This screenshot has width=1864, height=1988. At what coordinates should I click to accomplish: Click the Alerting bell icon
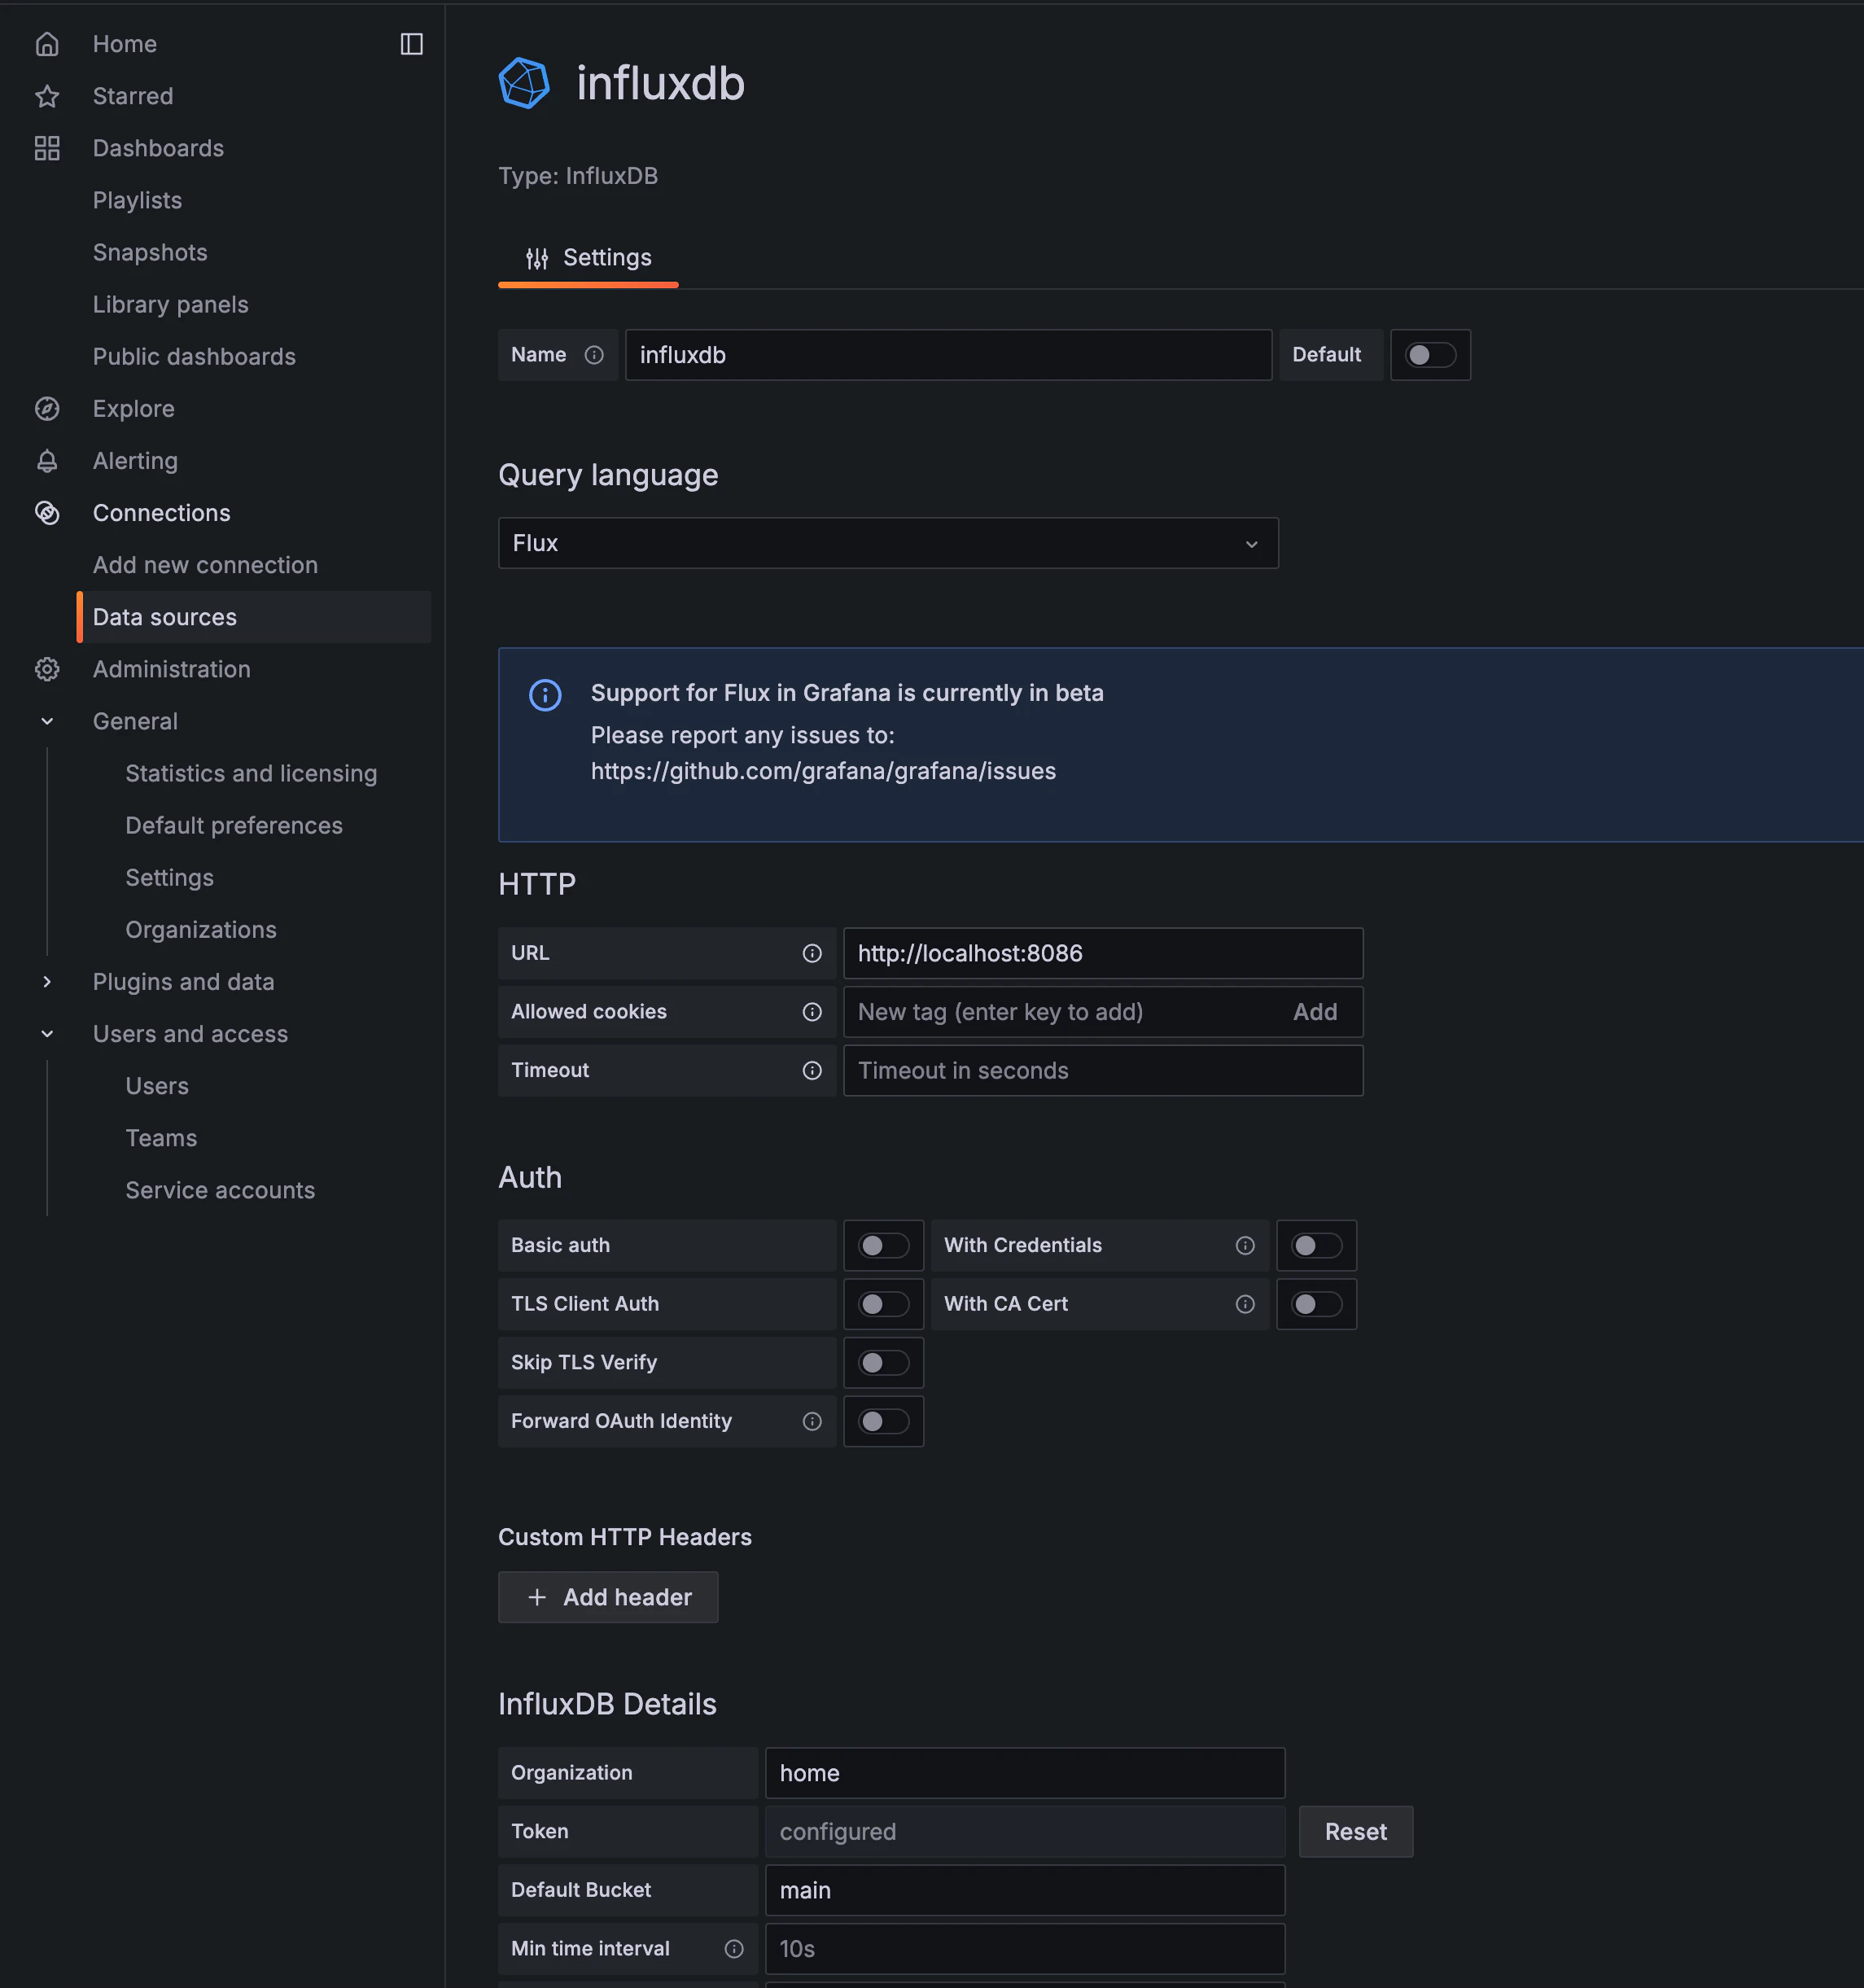click(47, 461)
